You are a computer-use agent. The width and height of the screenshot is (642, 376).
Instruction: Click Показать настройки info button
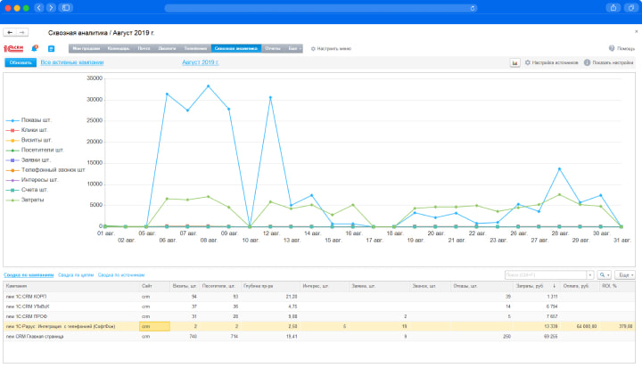[x=608, y=62]
